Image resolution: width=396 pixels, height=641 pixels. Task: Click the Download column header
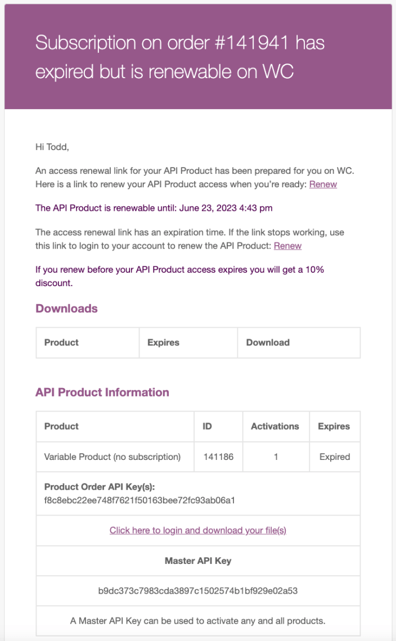coord(299,342)
